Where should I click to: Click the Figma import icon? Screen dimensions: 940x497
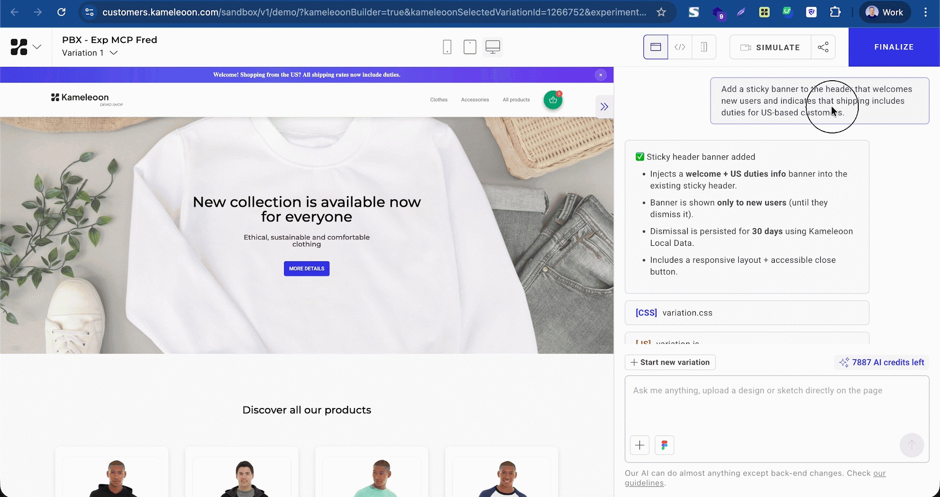coord(664,445)
